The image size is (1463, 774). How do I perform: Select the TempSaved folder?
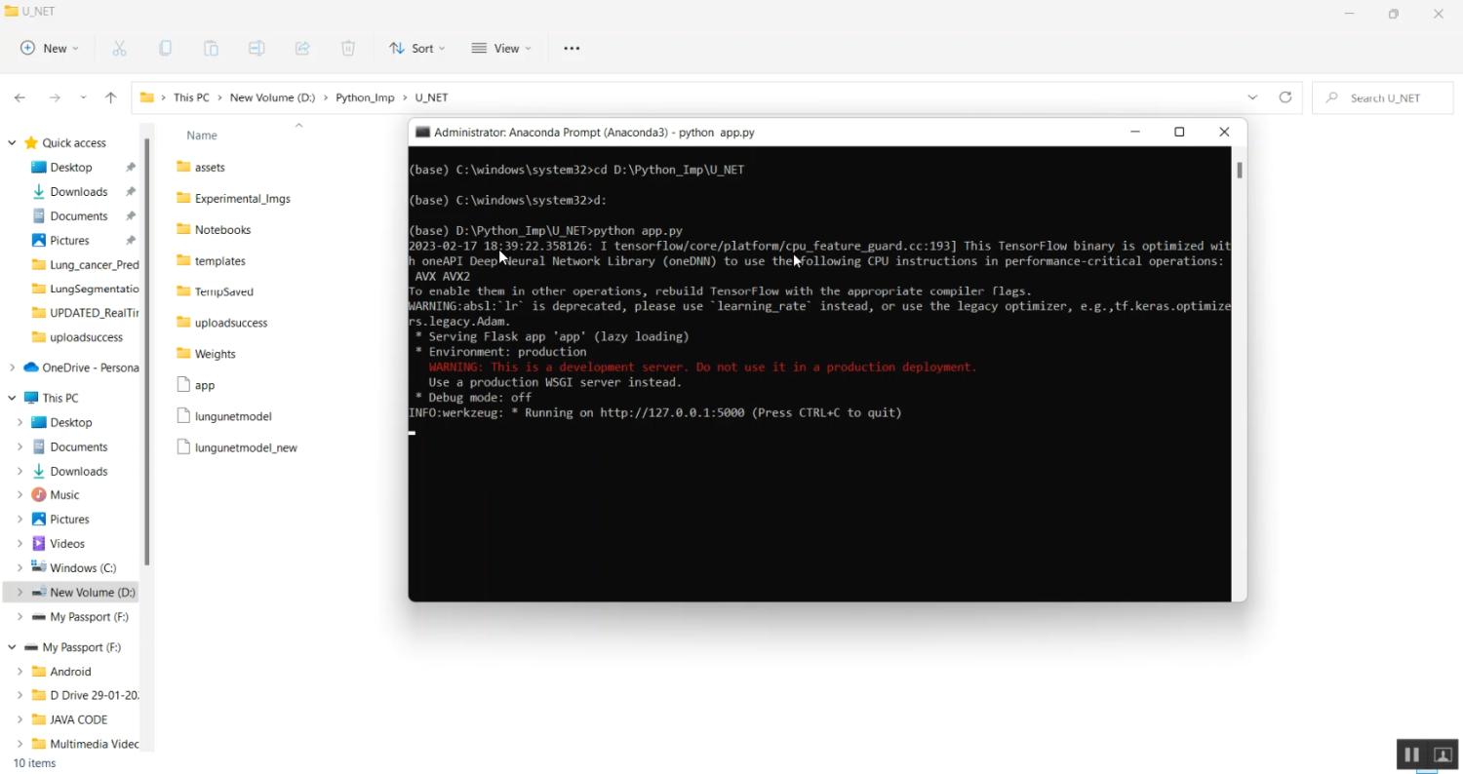(215, 291)
